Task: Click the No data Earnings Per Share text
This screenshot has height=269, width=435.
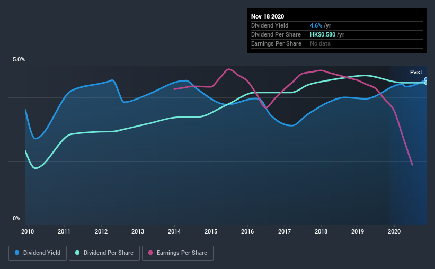Action: (320, 43)
